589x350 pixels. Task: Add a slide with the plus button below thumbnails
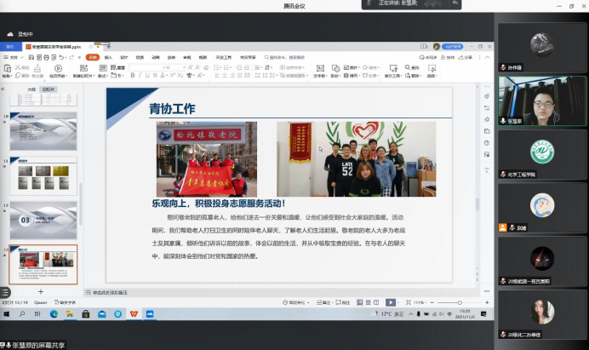[x=41, y=292]
